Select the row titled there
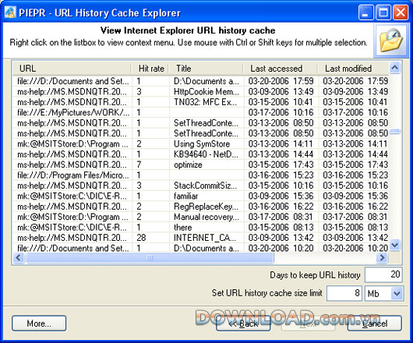The height and width of the screenshot is (343, 413). point(201,228)
